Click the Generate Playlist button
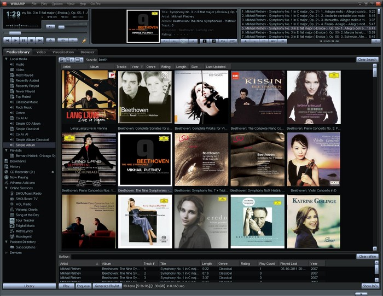 click(x=107, y=286)
